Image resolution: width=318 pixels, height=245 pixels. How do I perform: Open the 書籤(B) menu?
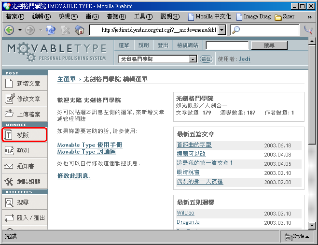[116, 16]
